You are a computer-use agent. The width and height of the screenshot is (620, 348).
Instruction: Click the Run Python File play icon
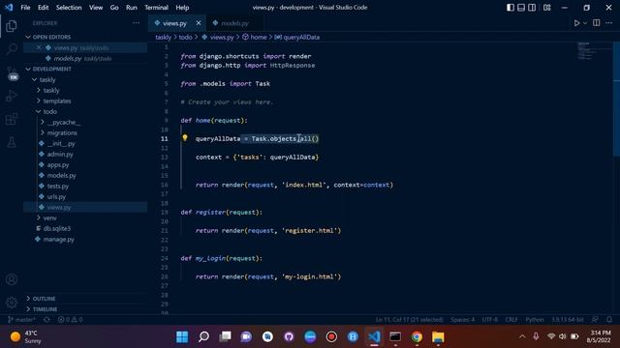[576, 23]
